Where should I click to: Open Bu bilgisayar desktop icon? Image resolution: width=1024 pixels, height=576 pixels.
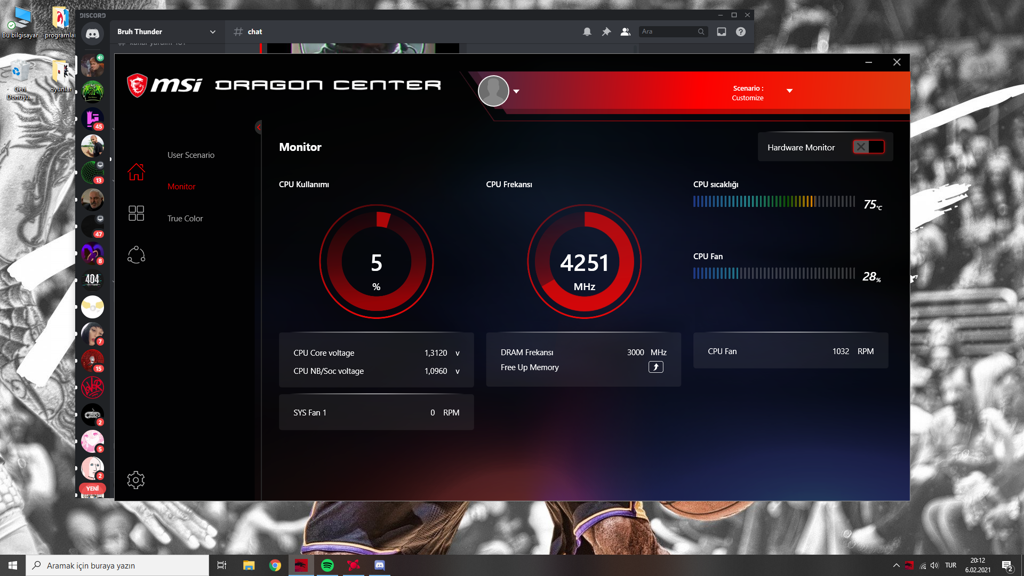(20, 23)
